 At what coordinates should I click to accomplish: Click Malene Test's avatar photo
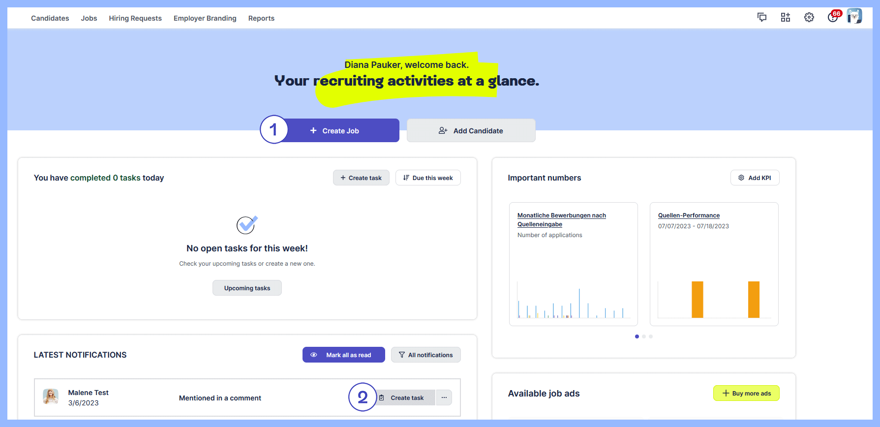point(51,396)
